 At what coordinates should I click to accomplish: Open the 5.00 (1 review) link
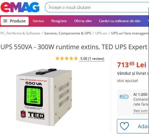tap(92, 58)
